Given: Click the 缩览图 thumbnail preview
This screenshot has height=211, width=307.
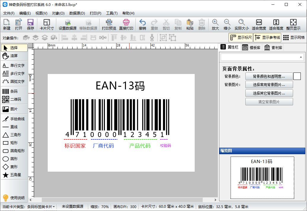Looking at the screenshot, I should tap(262, 178).
